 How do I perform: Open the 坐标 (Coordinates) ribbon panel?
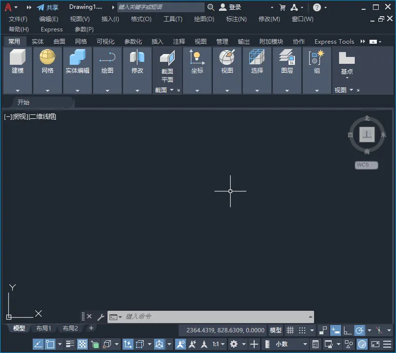197,70
